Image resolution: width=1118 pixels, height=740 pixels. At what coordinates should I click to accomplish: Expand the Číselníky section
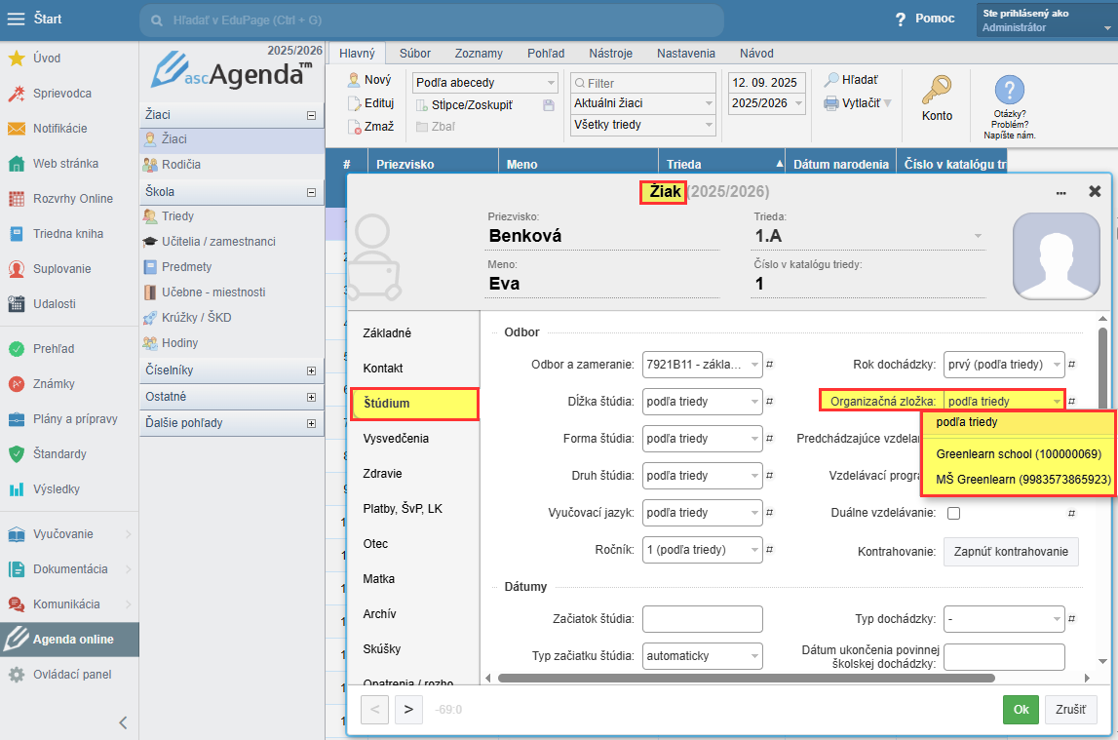pyautogui.click(x=311, y=370)
